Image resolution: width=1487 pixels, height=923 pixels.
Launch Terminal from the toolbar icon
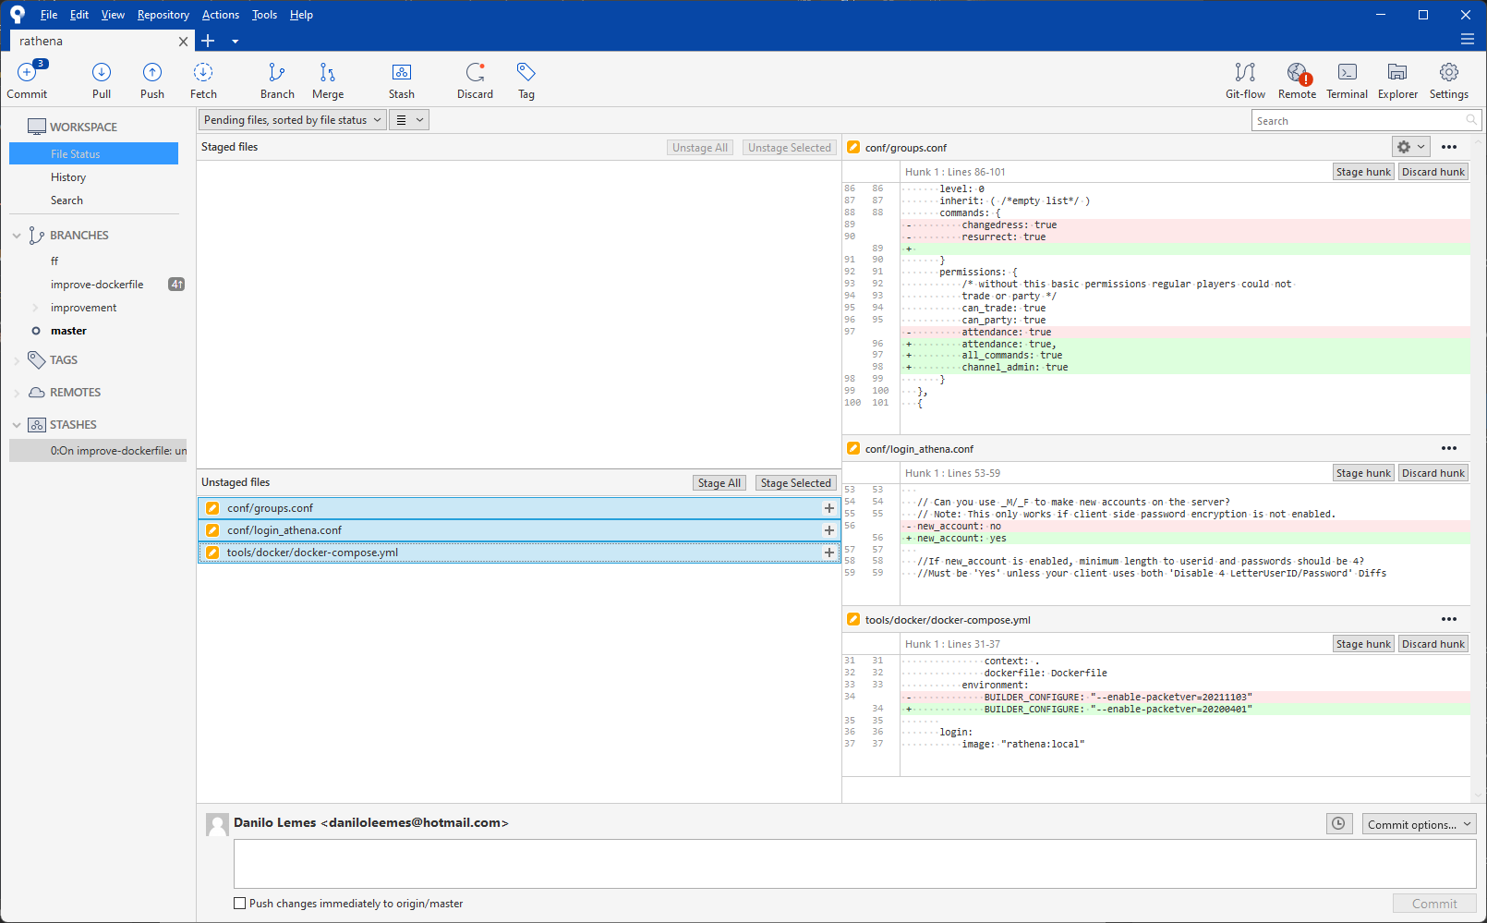coord(1347,79)
